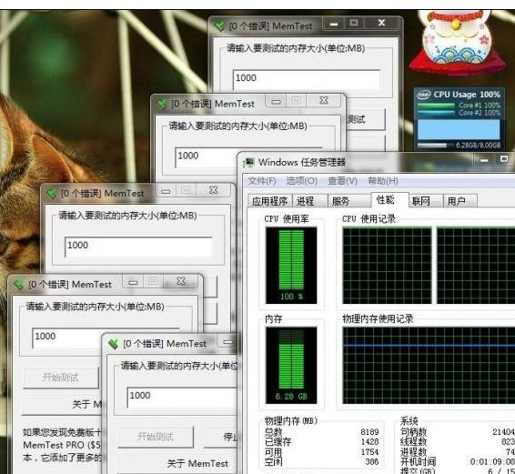Click the 开机时间 value 0:01:09:08
Screen dimensions: 515x474
(x=492, y=462)
